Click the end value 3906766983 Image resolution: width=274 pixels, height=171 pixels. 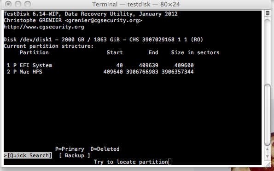(x=142, y=72)
